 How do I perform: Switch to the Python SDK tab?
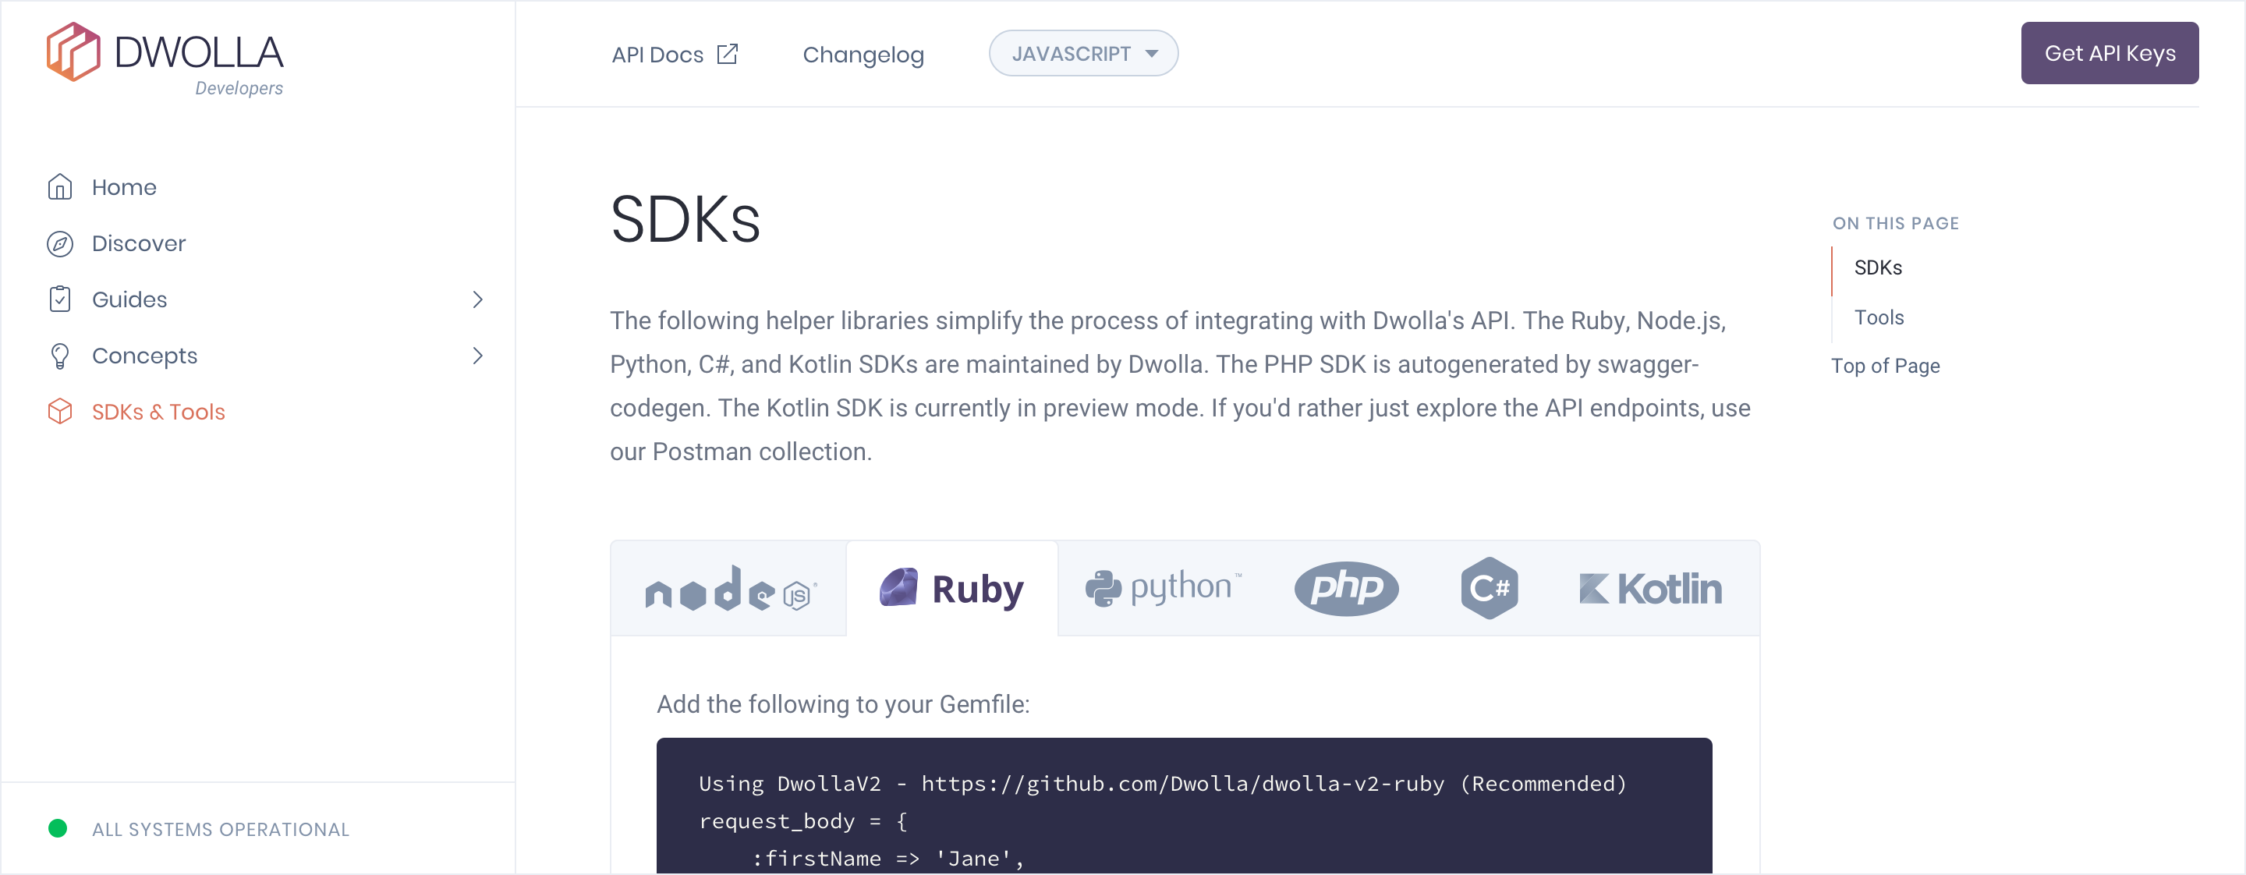(x=1163, y=588)
